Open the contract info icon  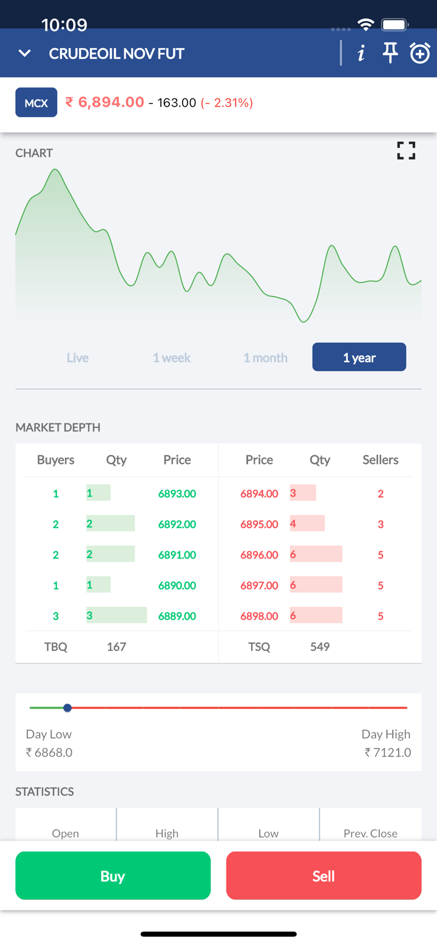tap(361, 53)
